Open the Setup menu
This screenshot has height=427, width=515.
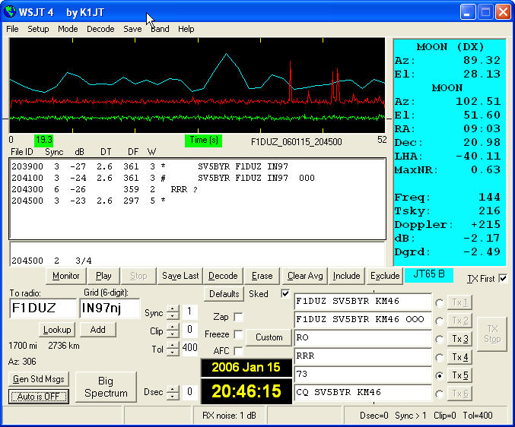click(38, 29)
